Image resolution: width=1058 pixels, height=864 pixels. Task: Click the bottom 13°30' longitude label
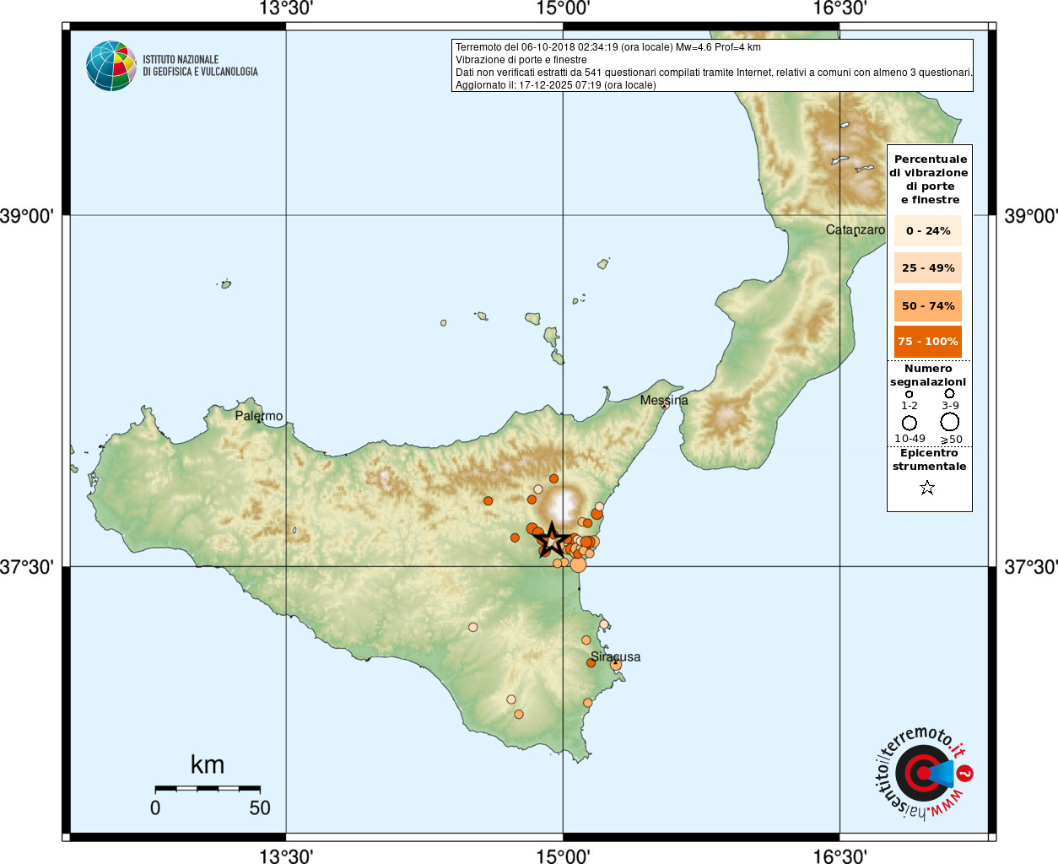pyautogui.click(x=286, y=856)
